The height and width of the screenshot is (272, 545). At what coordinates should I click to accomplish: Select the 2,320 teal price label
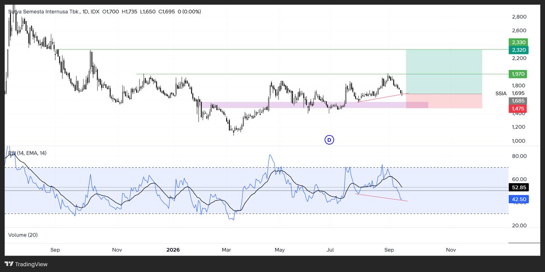point(517,50)
